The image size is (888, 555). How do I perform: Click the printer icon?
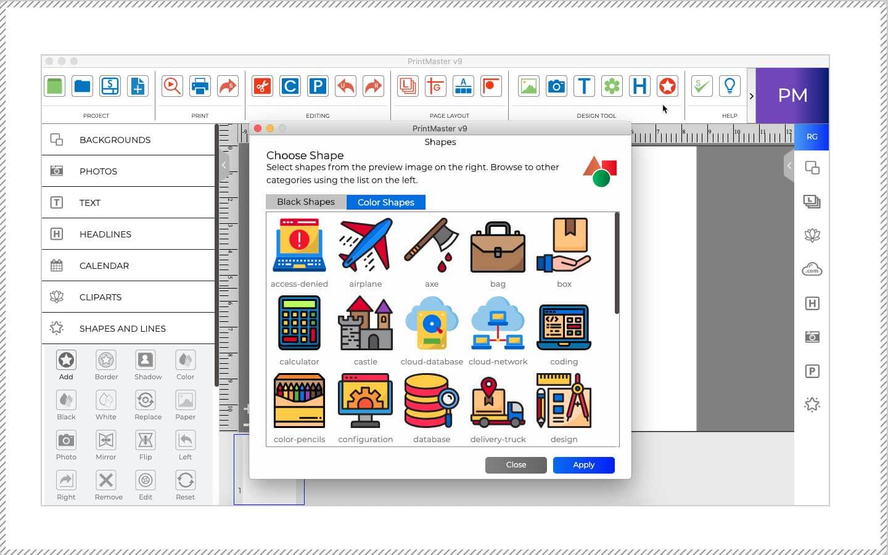tap(200, 86)
